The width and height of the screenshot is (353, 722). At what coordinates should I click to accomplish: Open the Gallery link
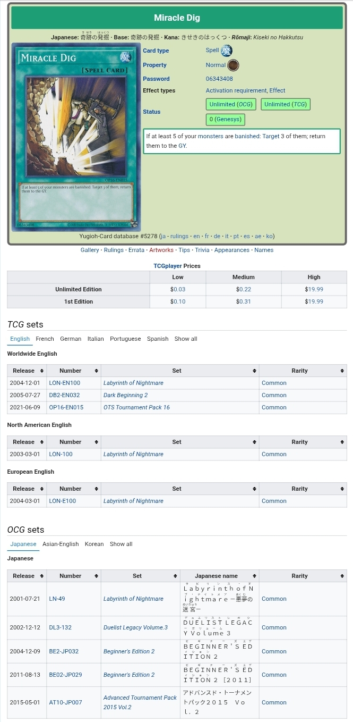click(90, 250)
